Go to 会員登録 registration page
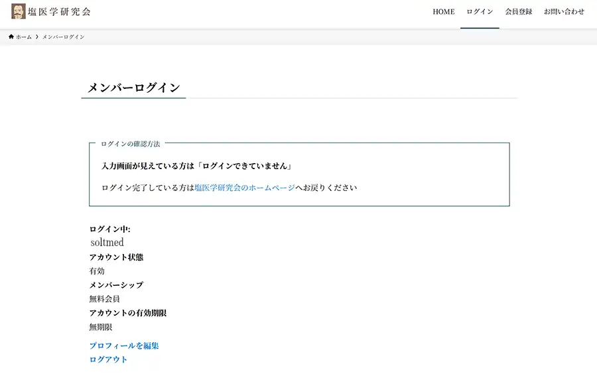 [x=519, y=12]
